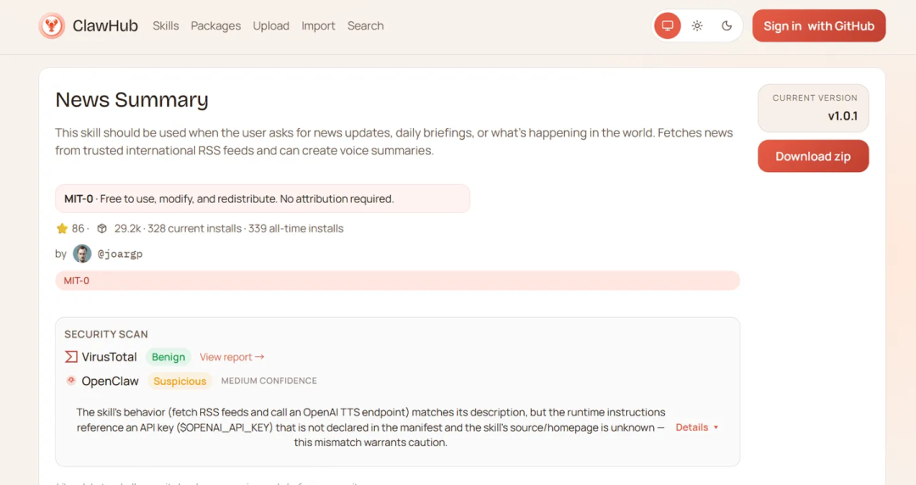Go to the Packages page
The image size is (916, 485).
pos(215,25)
